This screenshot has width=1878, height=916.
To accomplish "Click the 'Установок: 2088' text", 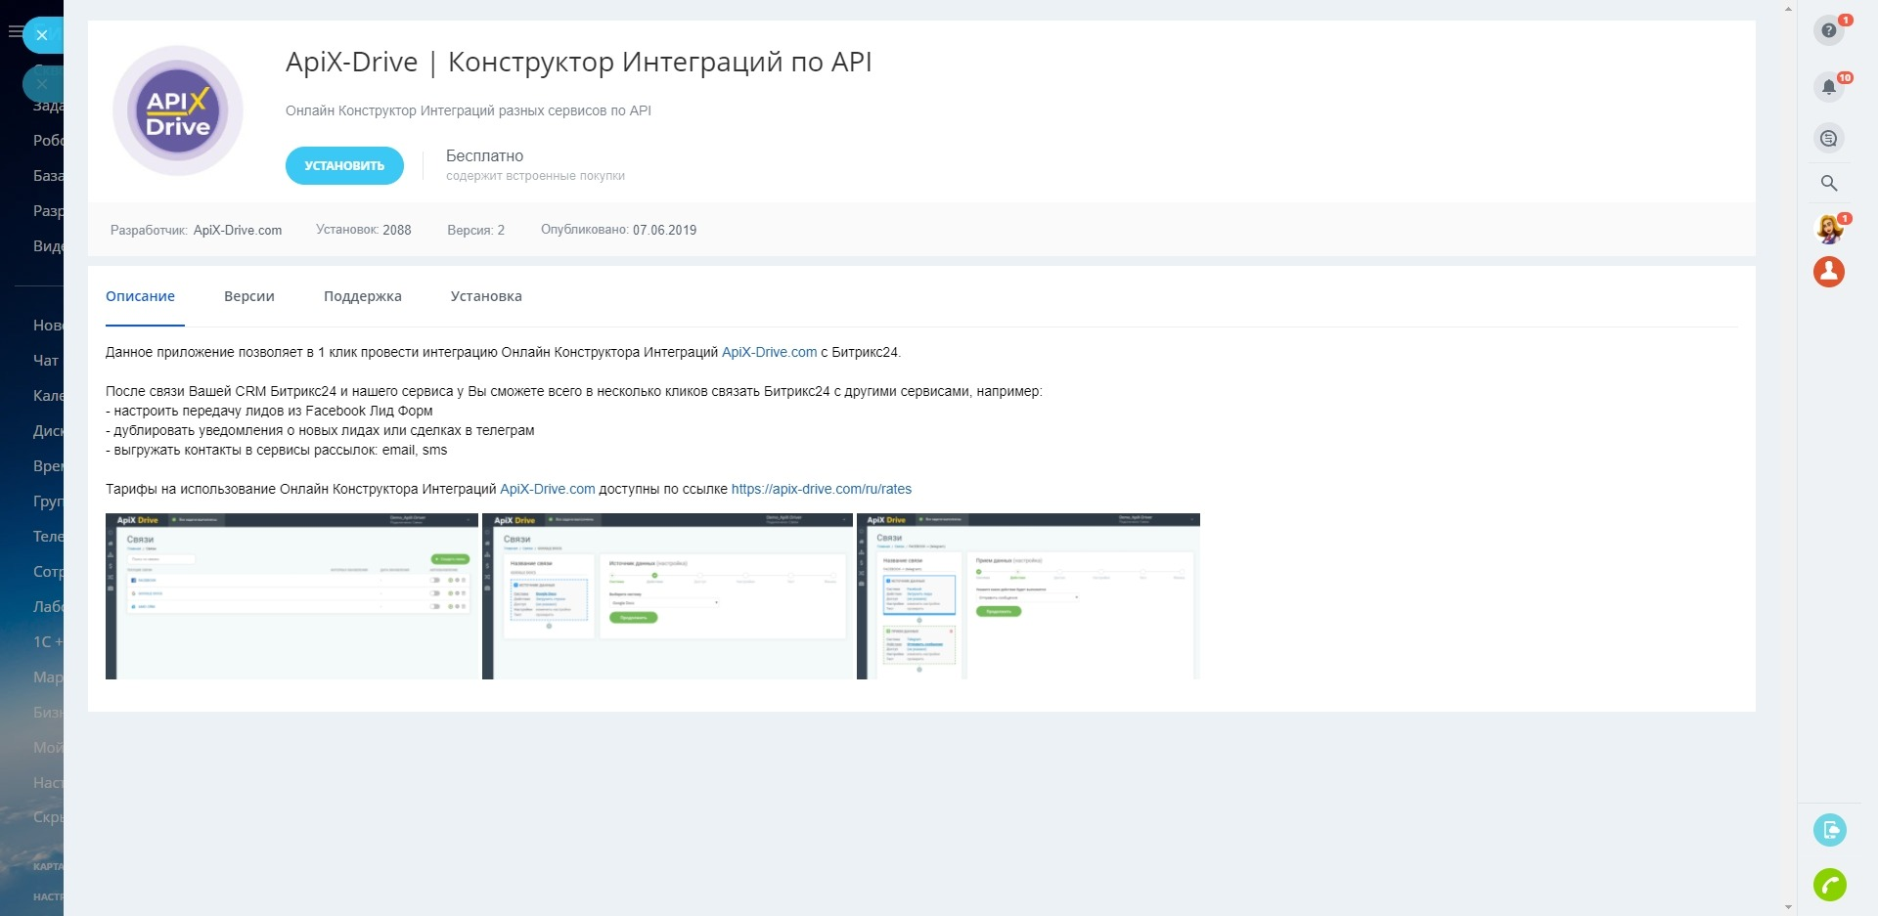I will pos(363,230).
